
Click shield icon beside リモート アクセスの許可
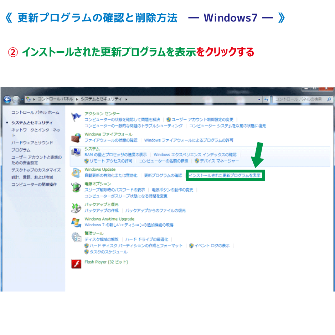(x=87, y=161)
